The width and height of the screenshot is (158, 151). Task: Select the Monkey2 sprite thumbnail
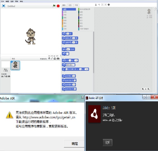[15, 66]
